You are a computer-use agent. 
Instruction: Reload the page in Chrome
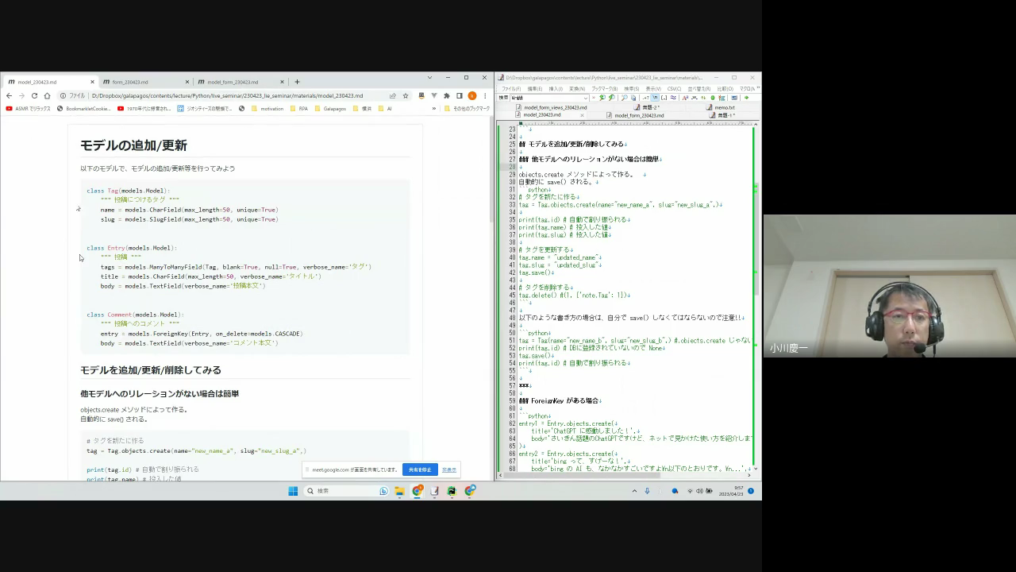(x=34, y=95)
